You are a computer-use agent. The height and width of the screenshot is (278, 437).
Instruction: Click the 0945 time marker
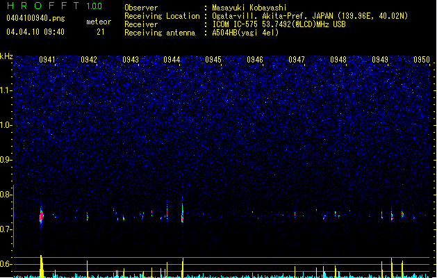click(x=213, y=60)
